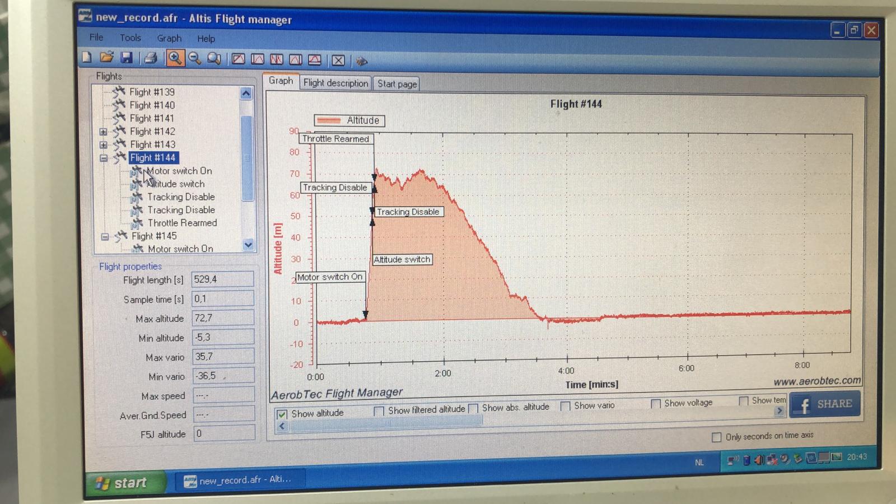This screenshot has height=504, width=896.
Task: Open a flight file via folder icon
Action: pyautogui.click(x=106, y=57)
